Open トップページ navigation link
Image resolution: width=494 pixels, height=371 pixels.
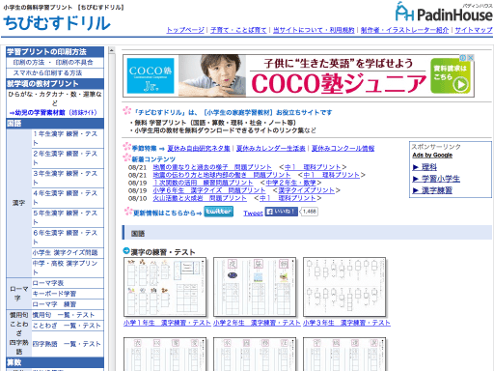coord(185,30)
